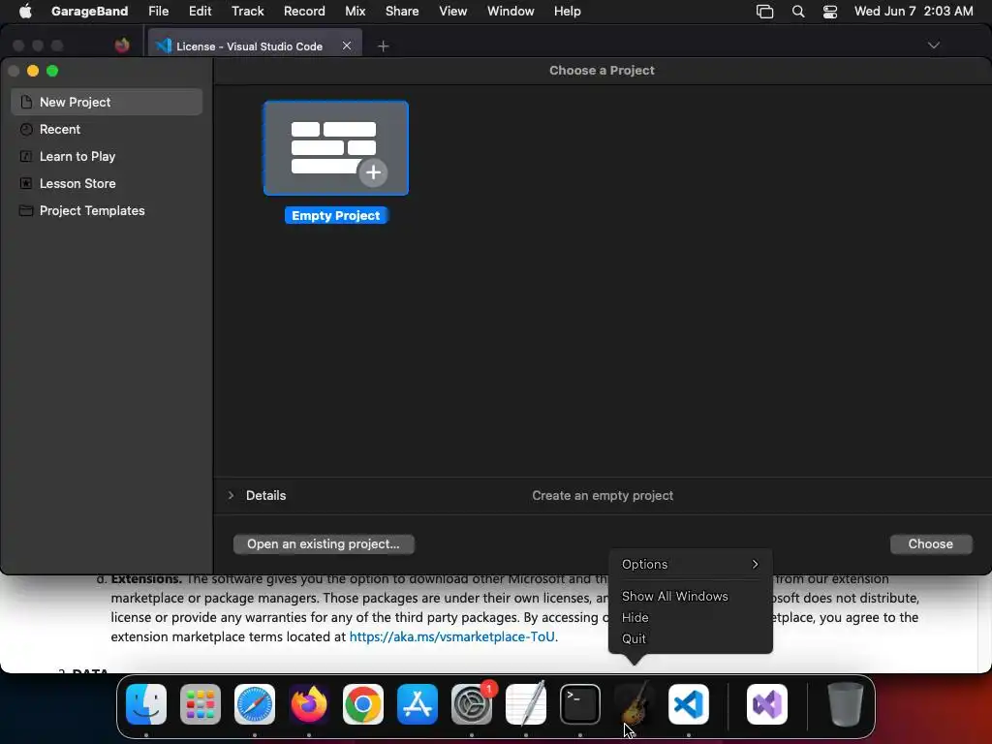992x744 pixels.
Task: Open a new browser tab with plus
Action: coord(383,46)
